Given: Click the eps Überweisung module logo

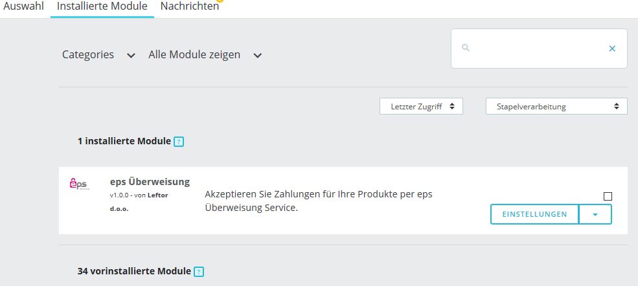Looking at the screenshot, I should pyautogui.click(x=79, y=184).
